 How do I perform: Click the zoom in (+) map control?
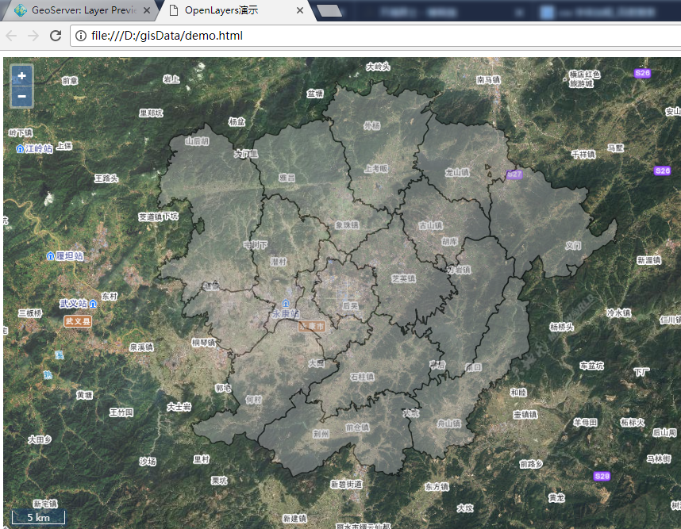point(21,75)
